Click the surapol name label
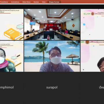 click(x=52, y=87)
